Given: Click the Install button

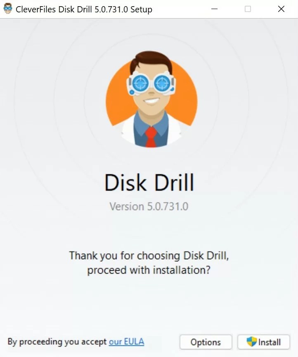Looking at the screenshot, I should click(x=264, y=342).
